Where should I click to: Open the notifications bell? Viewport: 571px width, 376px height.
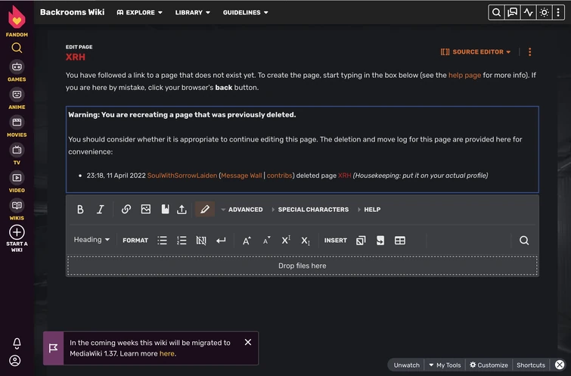[x=17, y=343]
